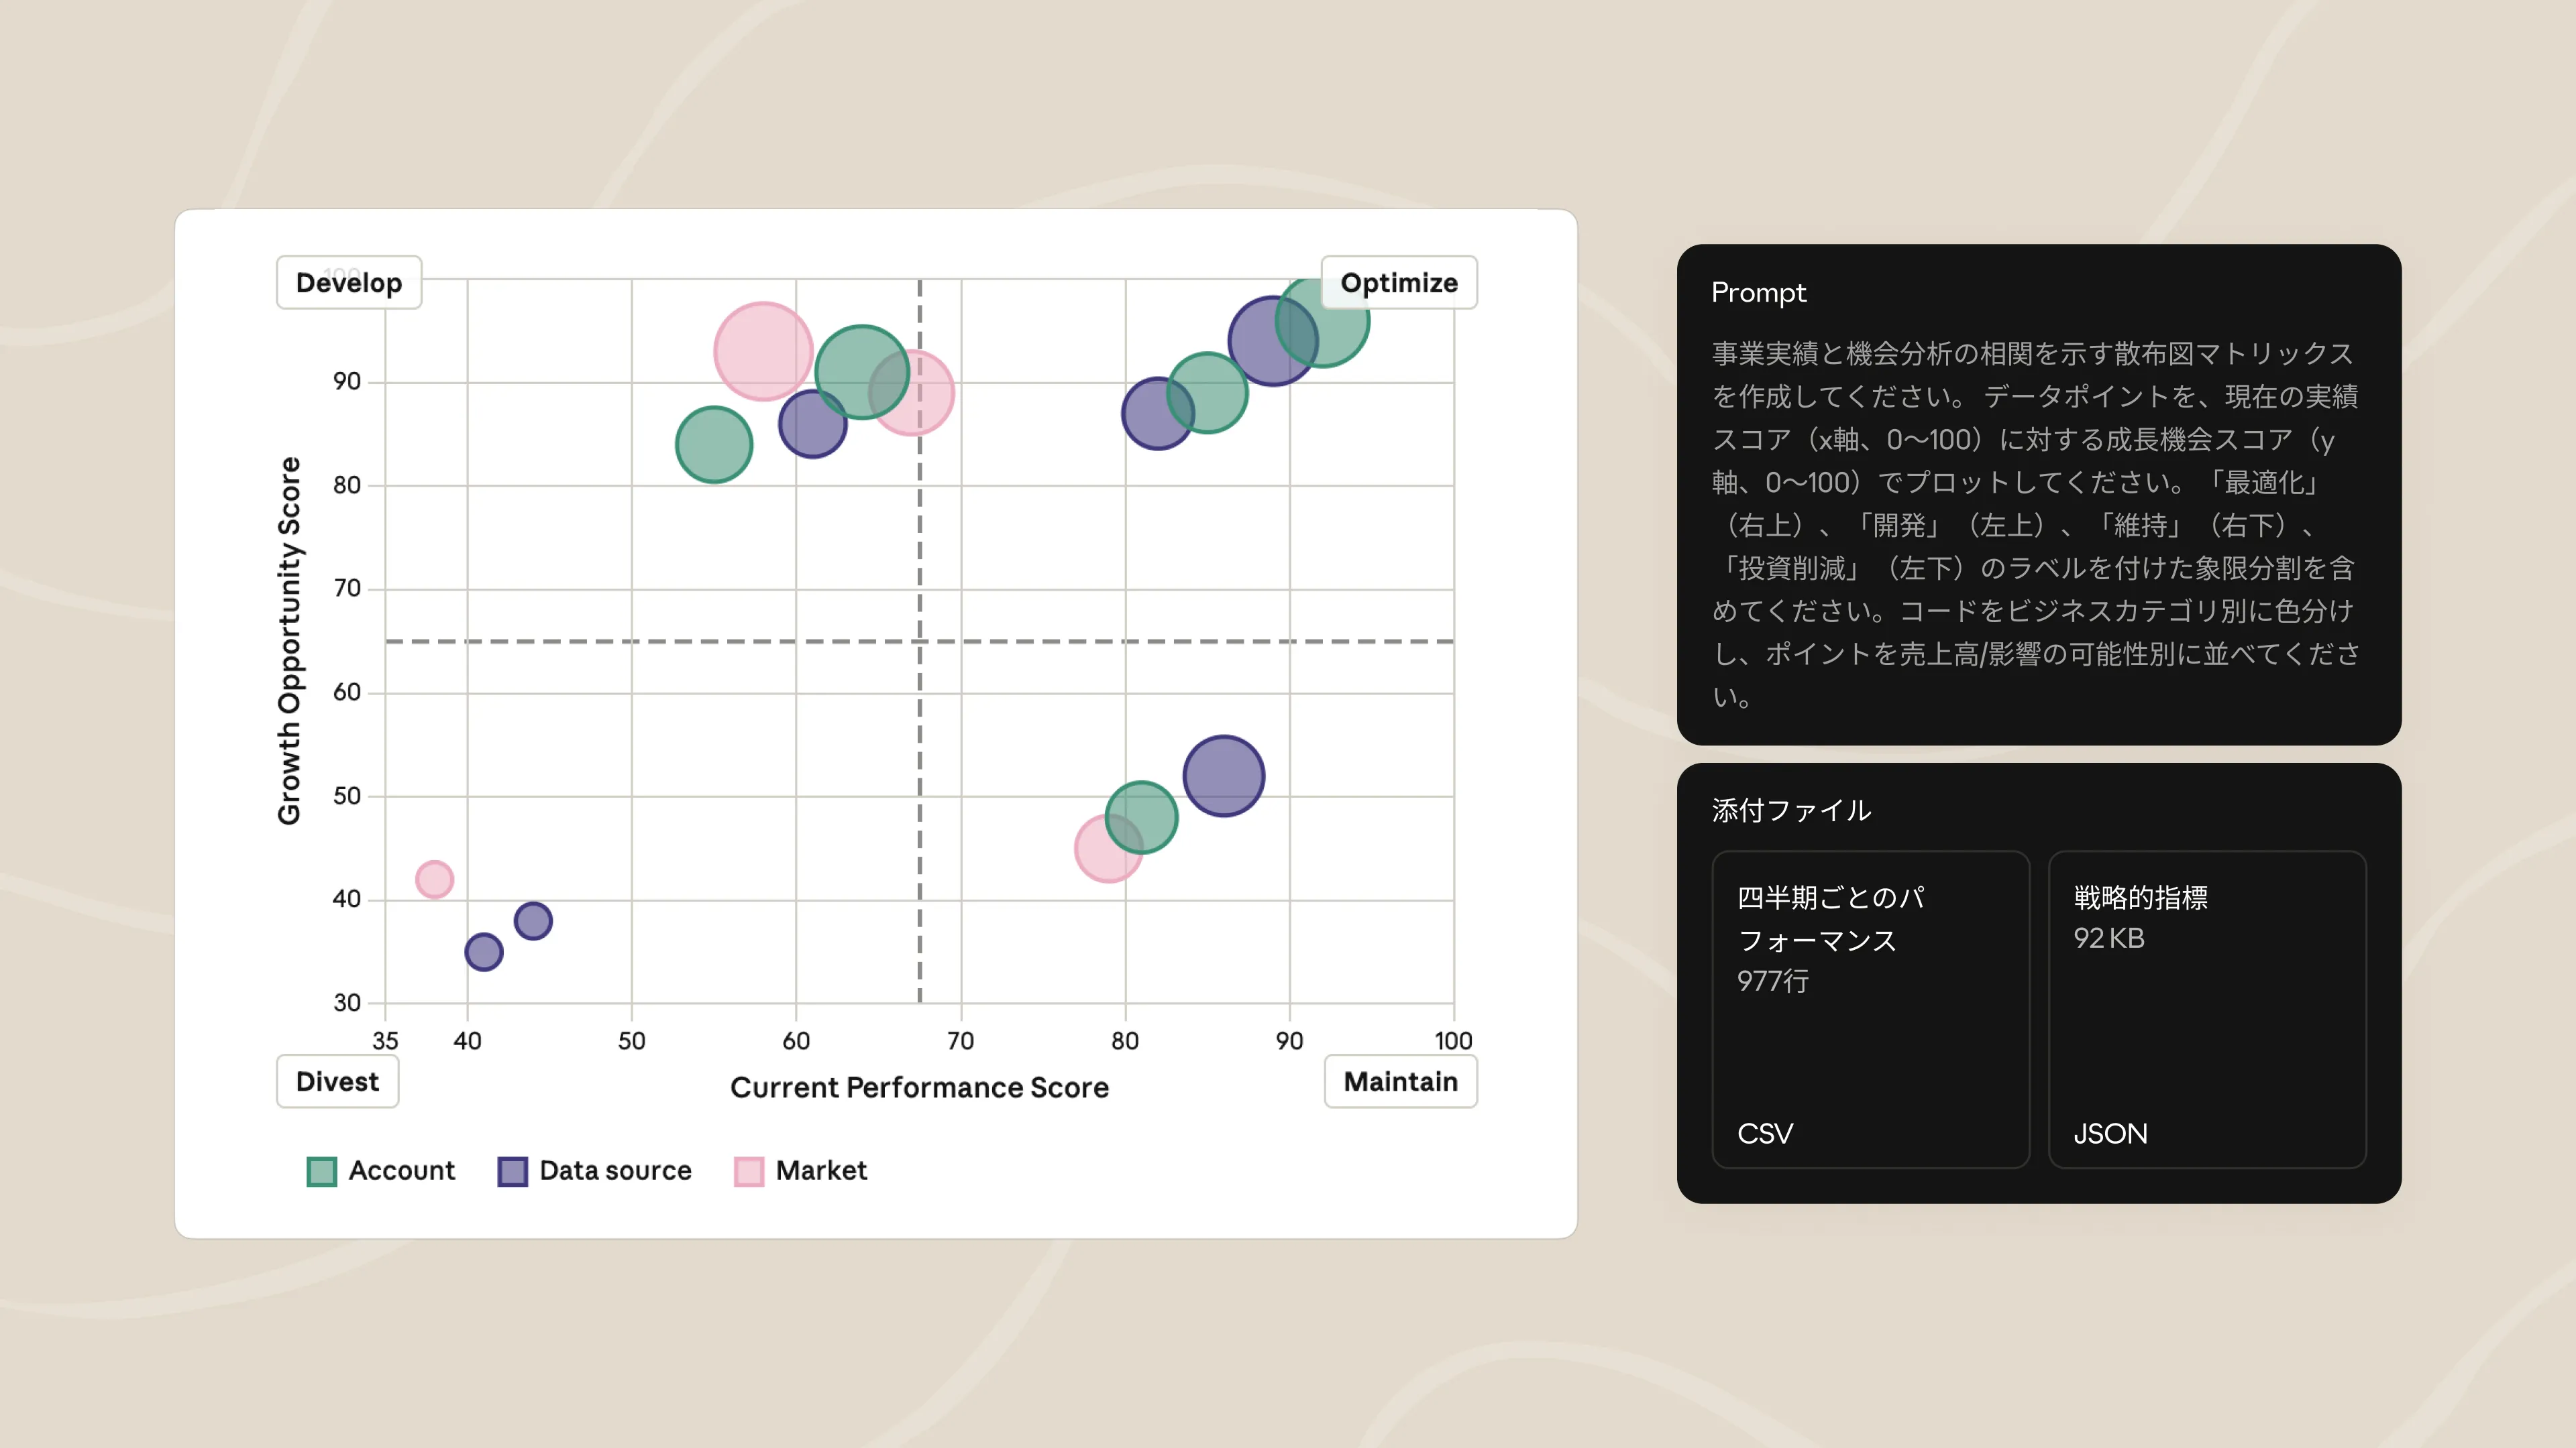
Task: Click the purple bubble in the Maintain quadrant
Action: point(1223,776)
